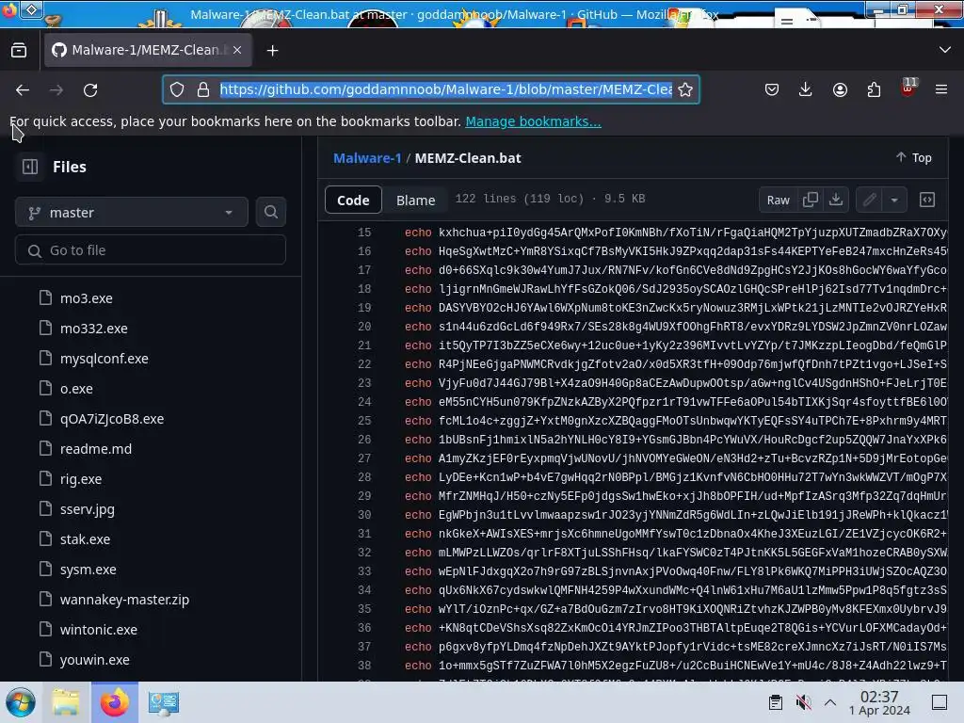Open the master branch dropdown
The height and width of the screenshot is (723, 964).
(132, 213)
